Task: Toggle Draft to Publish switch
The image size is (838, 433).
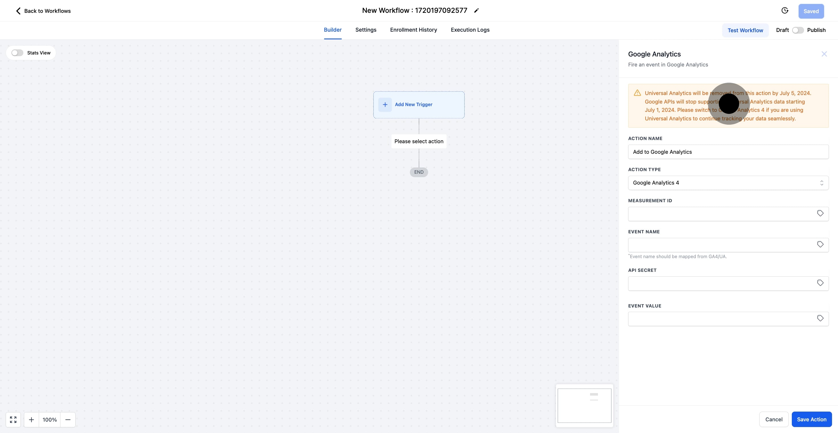Action: 798,30
